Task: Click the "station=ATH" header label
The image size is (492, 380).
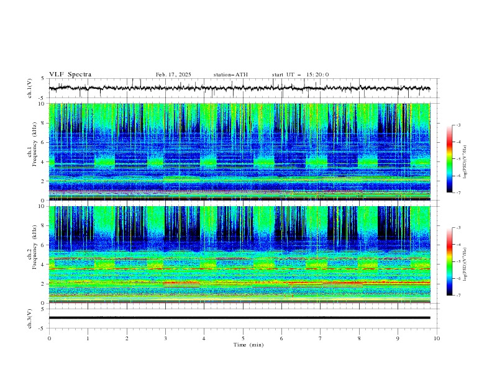Action: click(x=230, y=75)
